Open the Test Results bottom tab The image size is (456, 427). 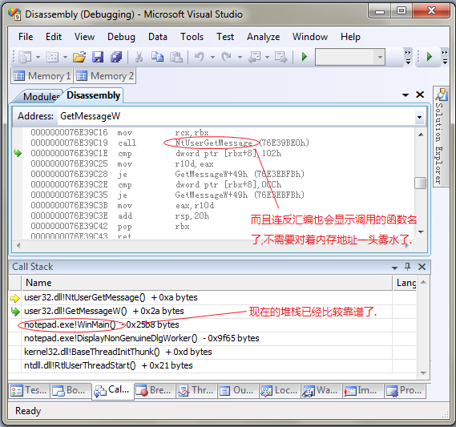(x=29, y=390)
